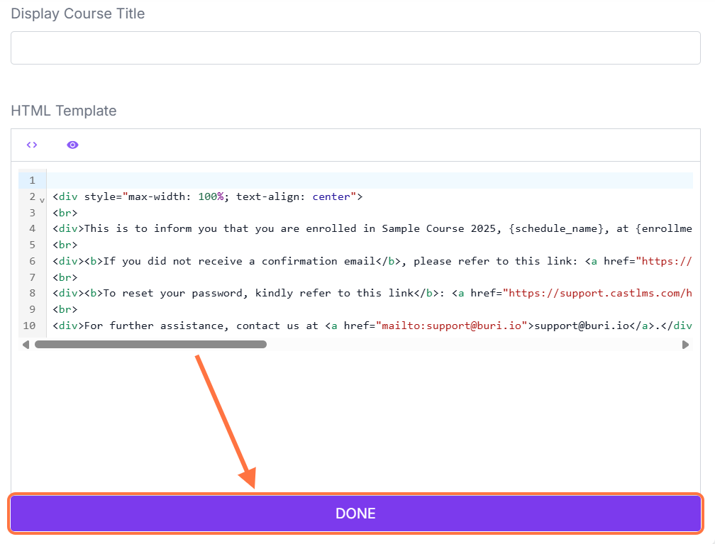
Task: Focus the Display Course Title field
Action: 355,48
